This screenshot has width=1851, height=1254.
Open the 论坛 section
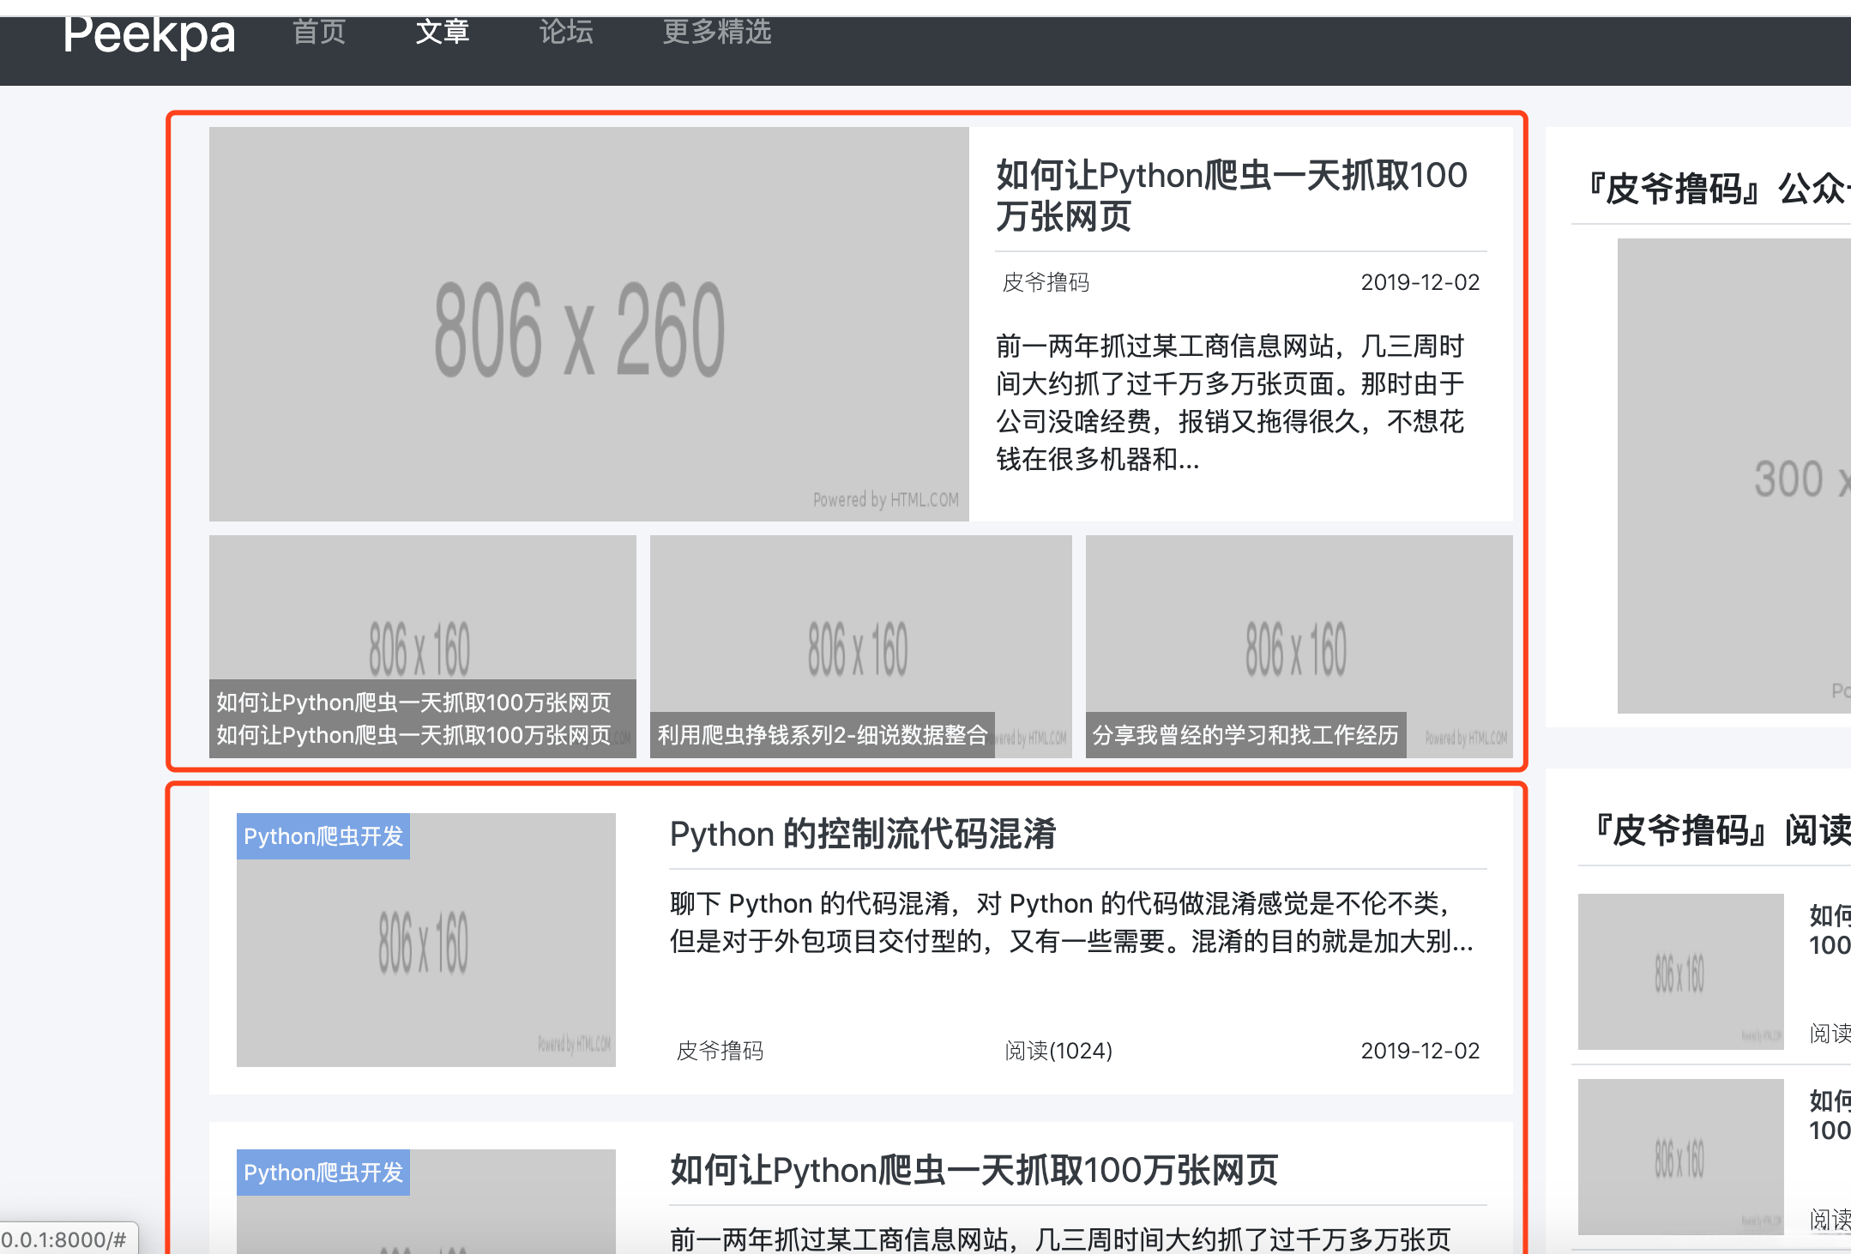565,33
